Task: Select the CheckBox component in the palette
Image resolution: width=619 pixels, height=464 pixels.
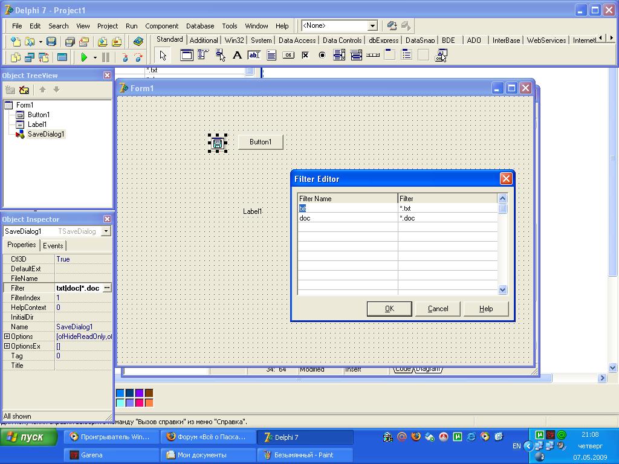Action: pyautogui.click(x=305, y=56)
